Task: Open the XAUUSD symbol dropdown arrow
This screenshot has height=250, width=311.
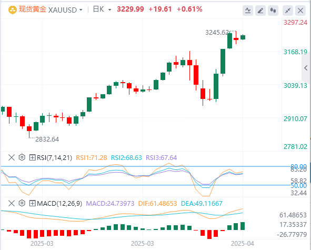Action: pos(81,9)
